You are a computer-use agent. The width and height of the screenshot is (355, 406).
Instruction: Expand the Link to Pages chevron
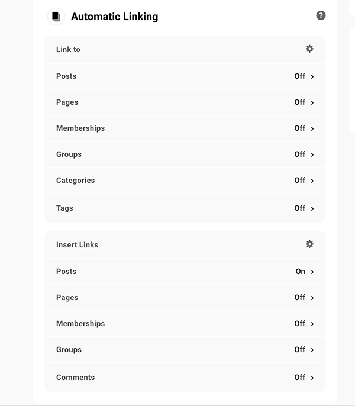312,102
